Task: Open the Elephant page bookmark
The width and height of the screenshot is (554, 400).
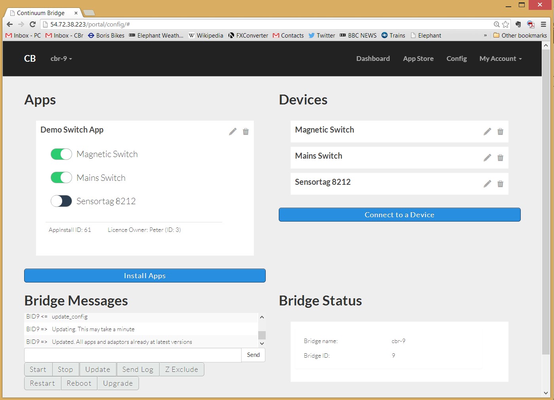Action: 426,35
